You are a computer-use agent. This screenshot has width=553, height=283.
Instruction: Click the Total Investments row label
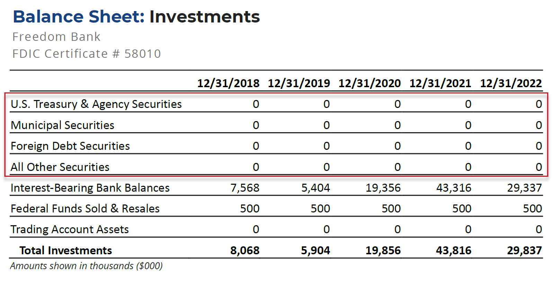(x=66, y=250)
